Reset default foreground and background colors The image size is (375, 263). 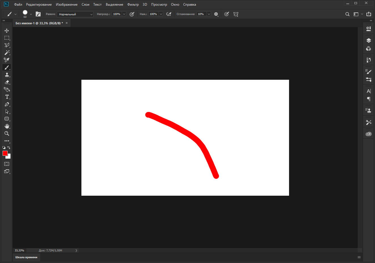tap(4, 148)
